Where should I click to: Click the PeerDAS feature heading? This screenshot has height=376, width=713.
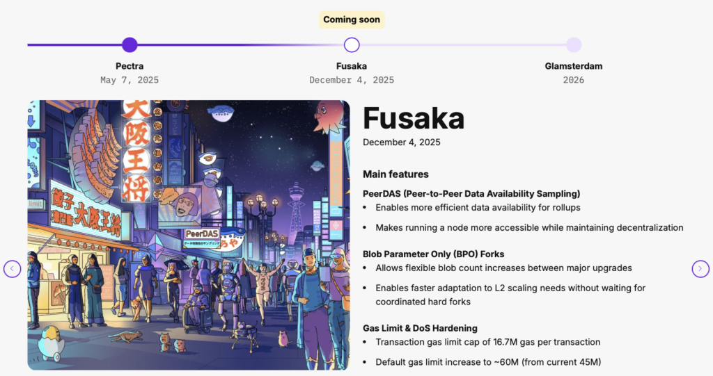click(x=471, y=194)
